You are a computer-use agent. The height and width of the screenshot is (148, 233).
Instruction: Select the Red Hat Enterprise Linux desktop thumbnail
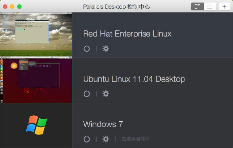[x=36, y=34]
